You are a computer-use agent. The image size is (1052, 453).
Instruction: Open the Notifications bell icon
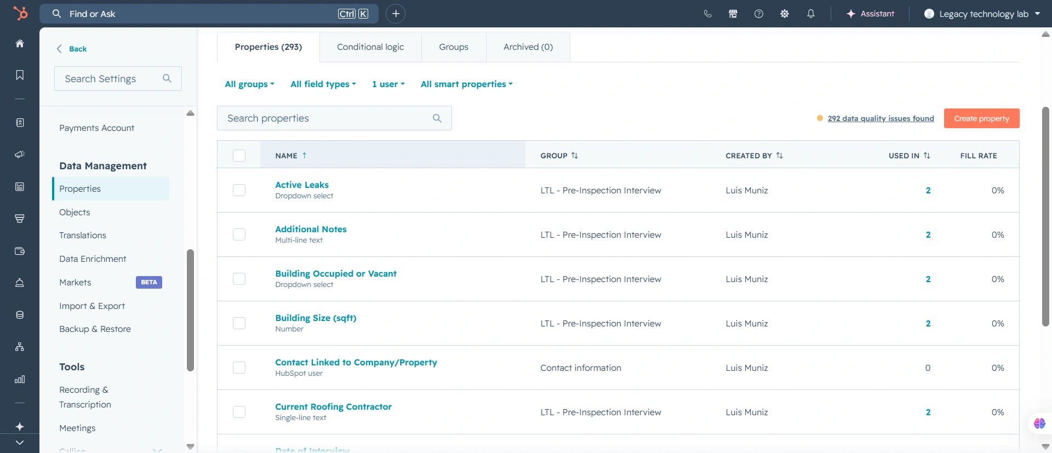pyautogui.click(x=811, y=14)
